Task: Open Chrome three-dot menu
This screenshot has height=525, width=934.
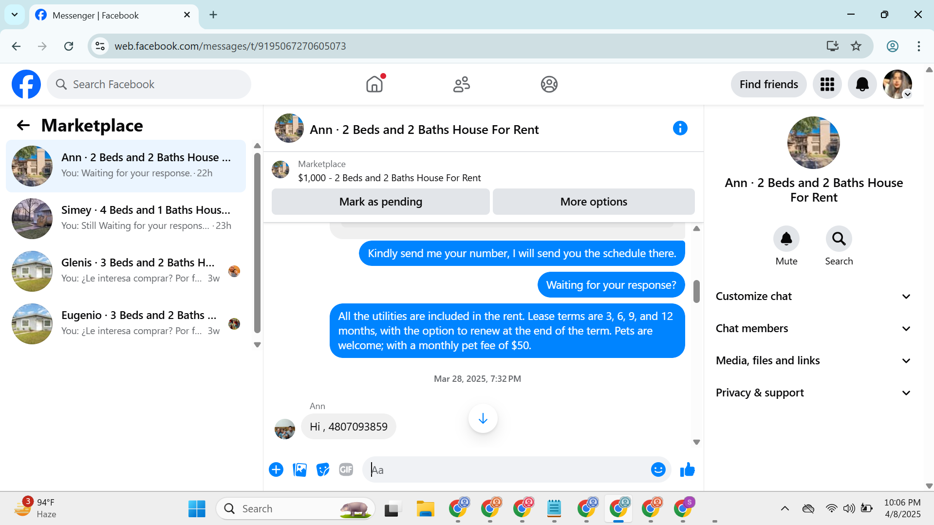Action: 918,46
